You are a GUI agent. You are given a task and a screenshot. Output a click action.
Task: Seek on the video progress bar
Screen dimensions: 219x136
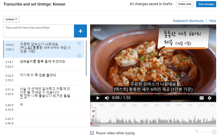pyautogui.click(x=153, y=94)
